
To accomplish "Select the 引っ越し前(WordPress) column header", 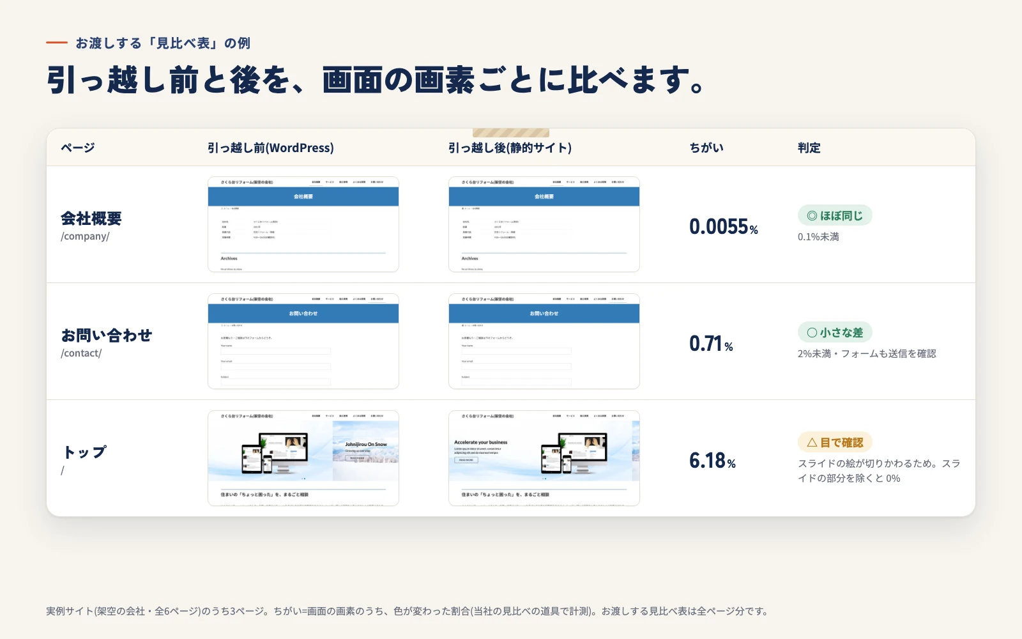I will point(271,148).
